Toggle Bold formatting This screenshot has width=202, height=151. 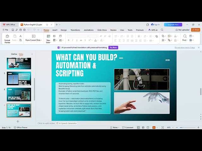(68, 40)
